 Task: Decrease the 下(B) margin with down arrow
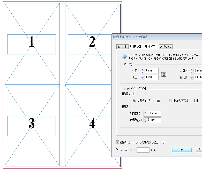[x=143, y=79]
